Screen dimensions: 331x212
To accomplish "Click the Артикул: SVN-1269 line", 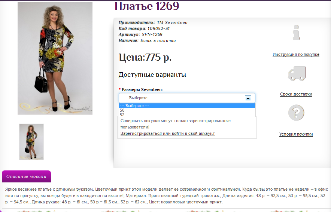I will click(140, 34).
